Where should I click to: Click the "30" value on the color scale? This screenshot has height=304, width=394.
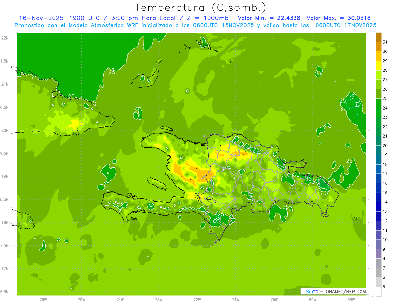[x=385, y=51]
